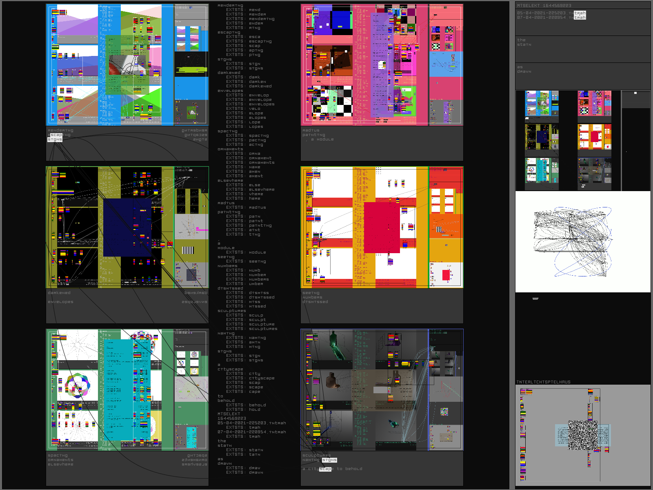Toggle highlighted 'signs' label under blue panel
This screenshot has width=653, height=490.
pyautogui.click(x=55, y=140)
